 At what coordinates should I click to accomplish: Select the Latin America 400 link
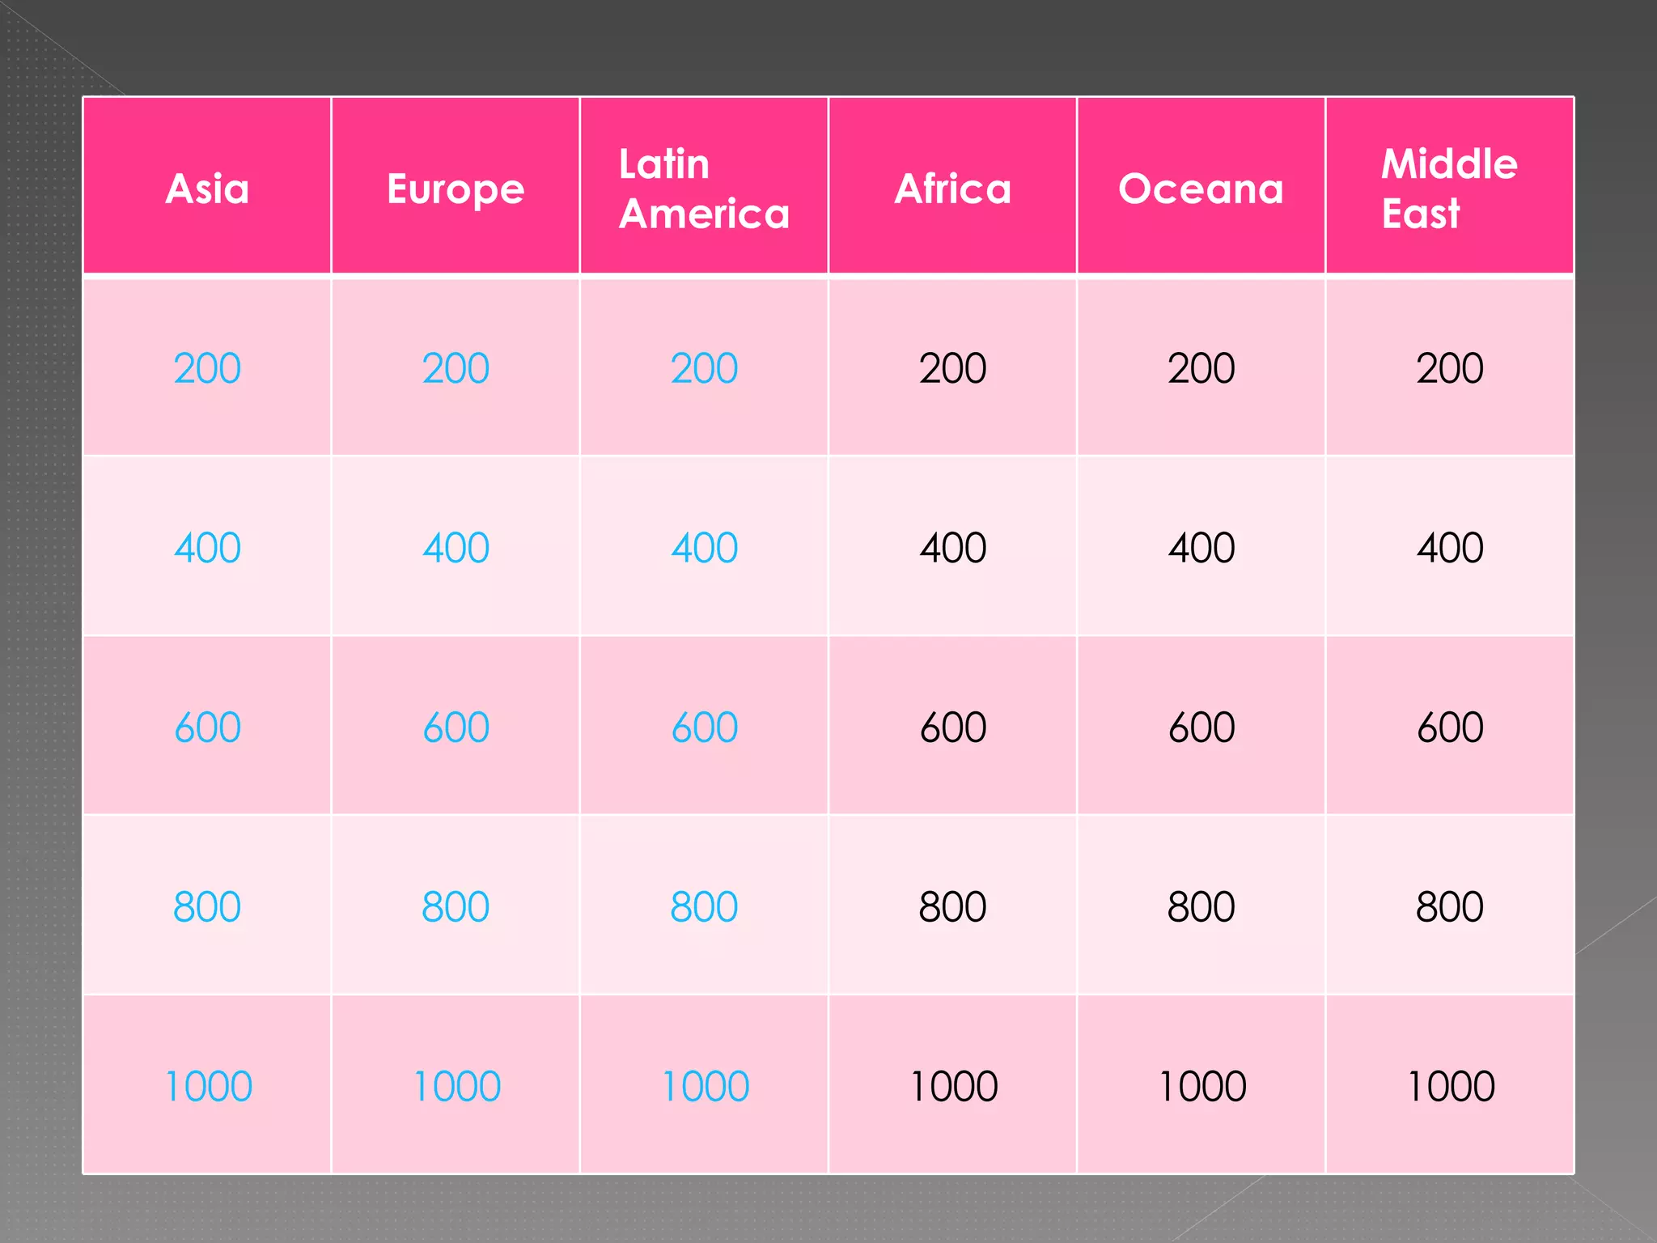point(704,548)
